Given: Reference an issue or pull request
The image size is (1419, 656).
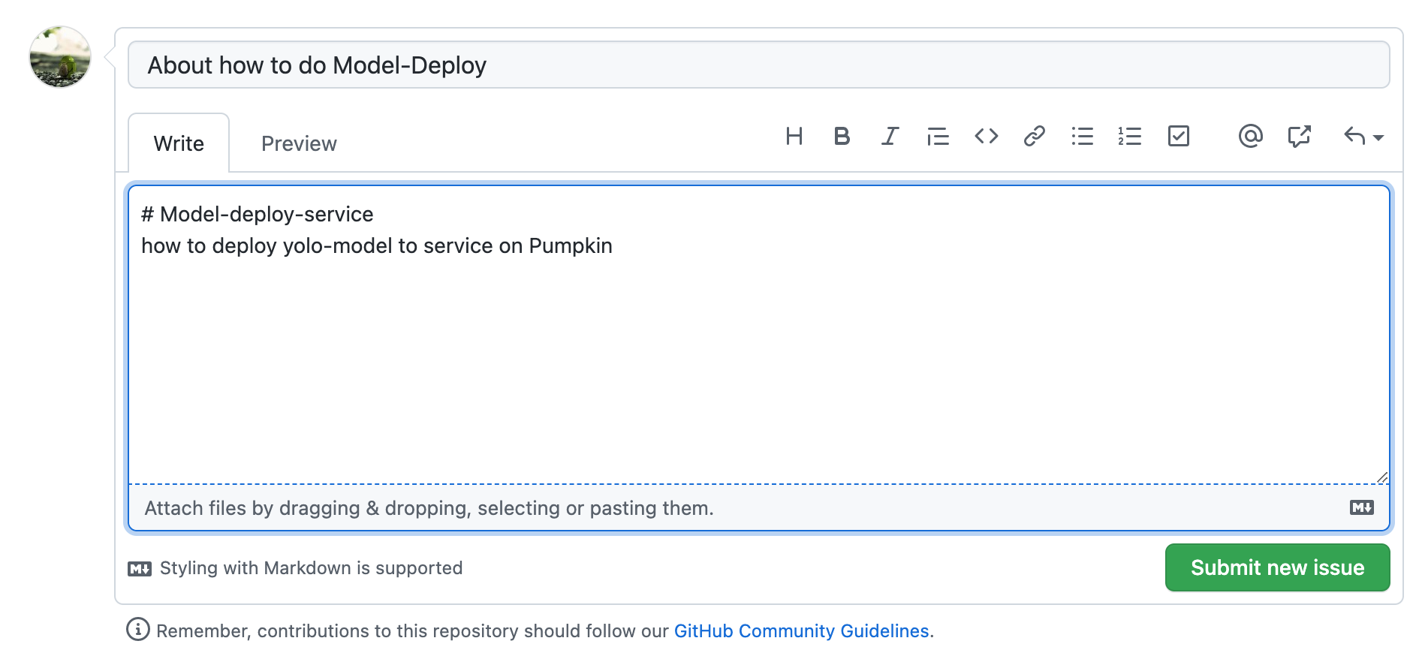Looking at the screenshot, I should [1299, 136].
